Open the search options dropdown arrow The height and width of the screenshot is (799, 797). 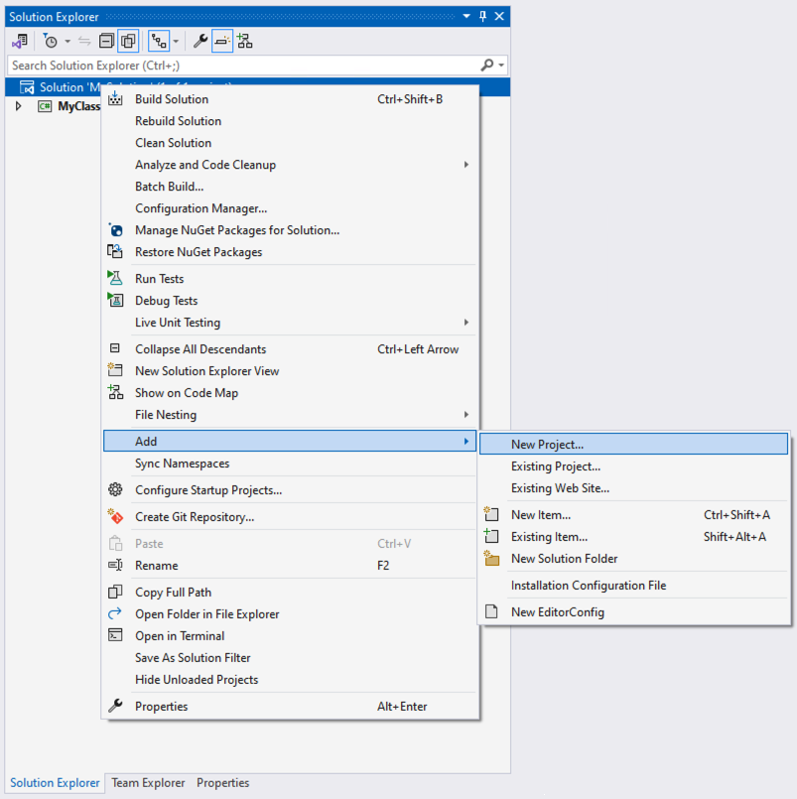[501, 66]
